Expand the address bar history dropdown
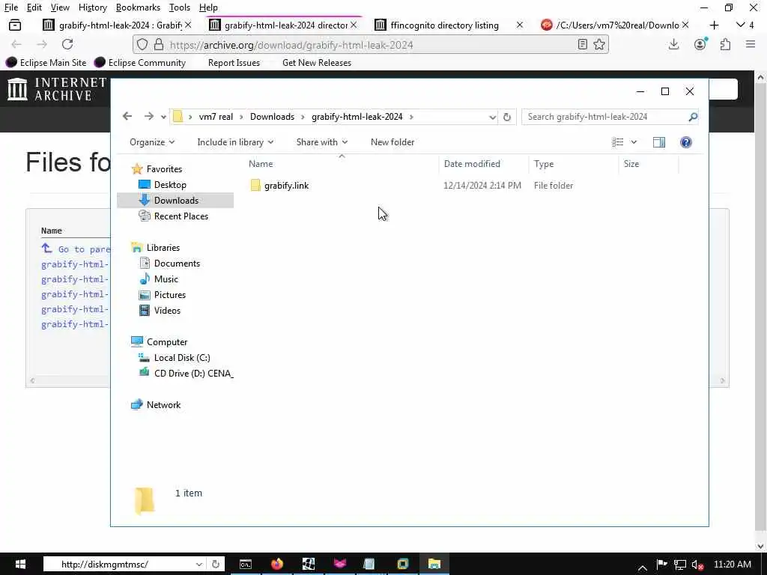The image size is (767, 575). coord(492,117)
